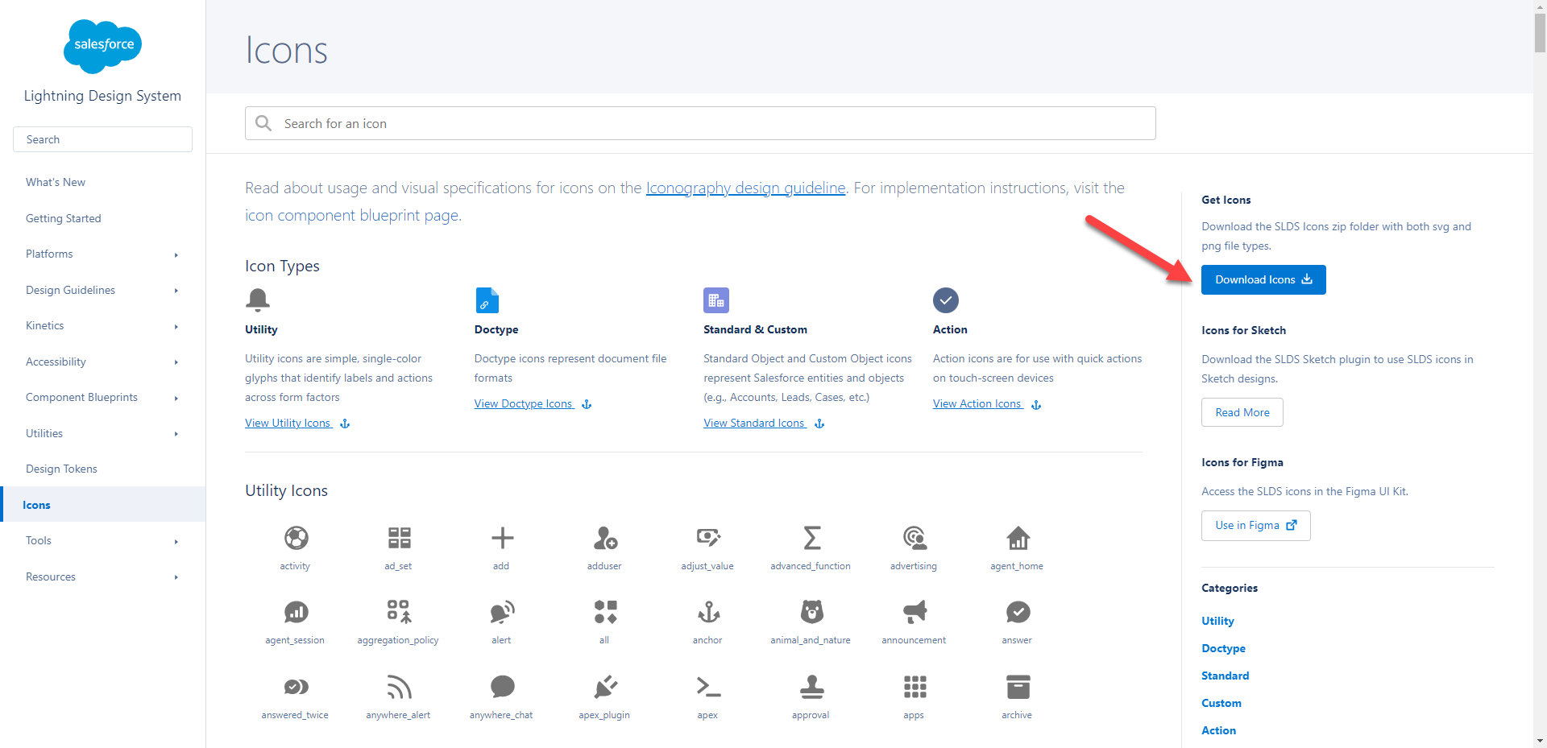Viewport: 1547px width, 748px height.
Task: Select the anywhere_chat bubble icon
Action: [501, 687]
